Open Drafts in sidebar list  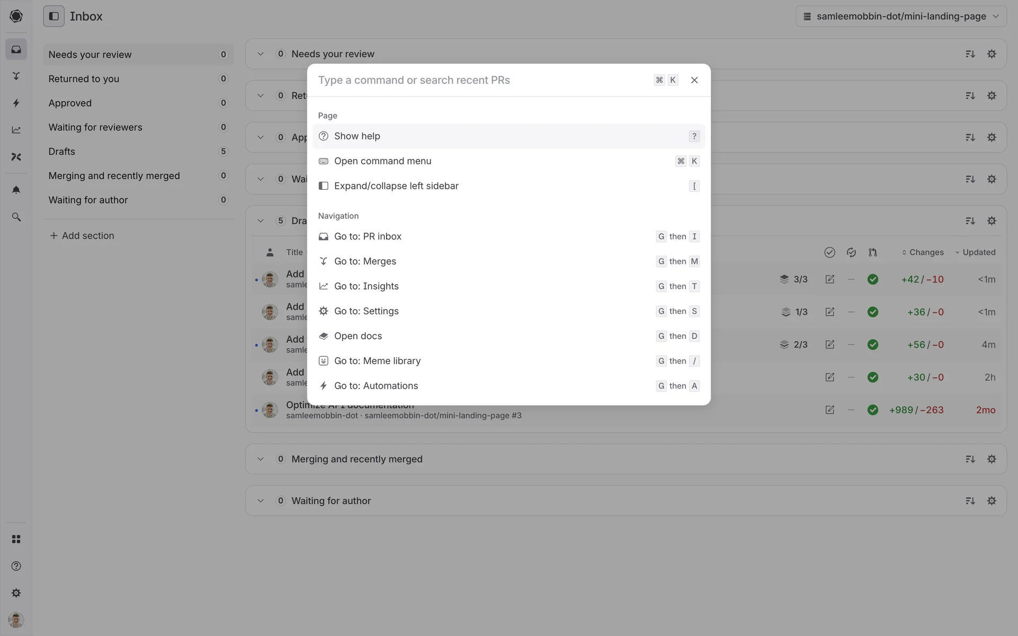click(62, 152)
